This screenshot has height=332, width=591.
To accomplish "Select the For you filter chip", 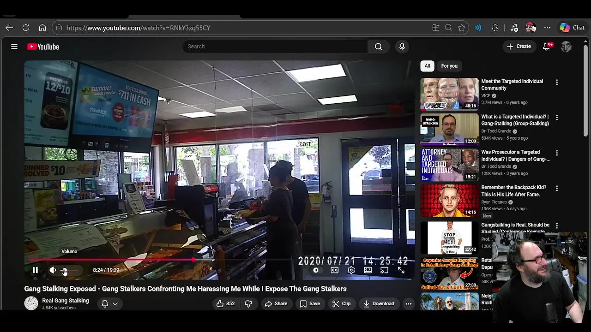I will coord(449,66).
